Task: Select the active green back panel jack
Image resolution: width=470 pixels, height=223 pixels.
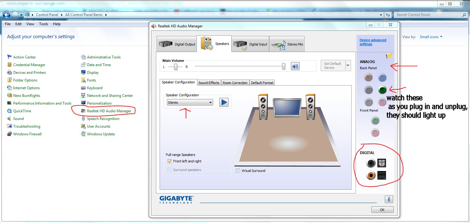Action: point(382,90)
